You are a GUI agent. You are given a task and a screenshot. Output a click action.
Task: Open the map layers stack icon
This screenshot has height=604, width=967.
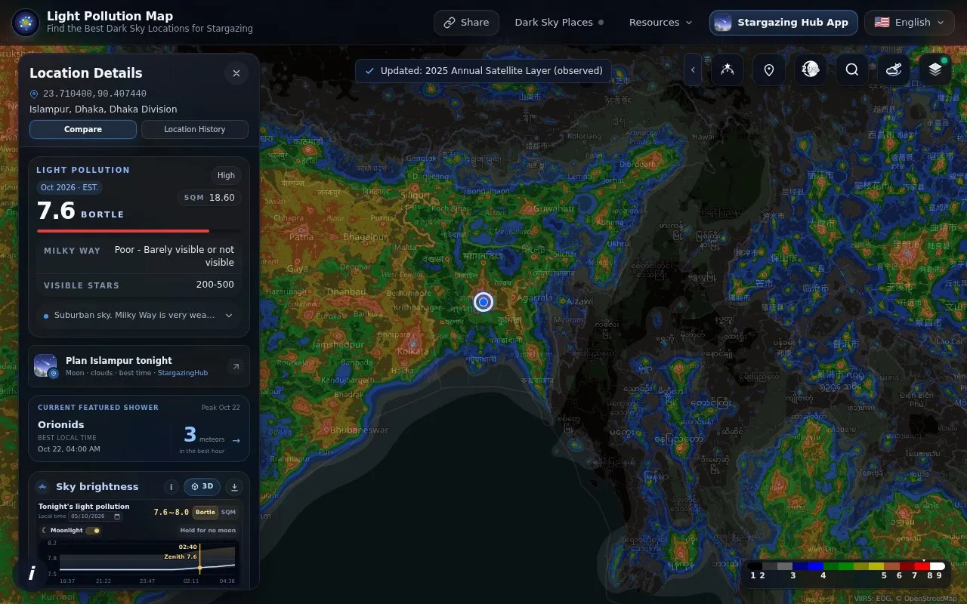(x=935, y=69)
